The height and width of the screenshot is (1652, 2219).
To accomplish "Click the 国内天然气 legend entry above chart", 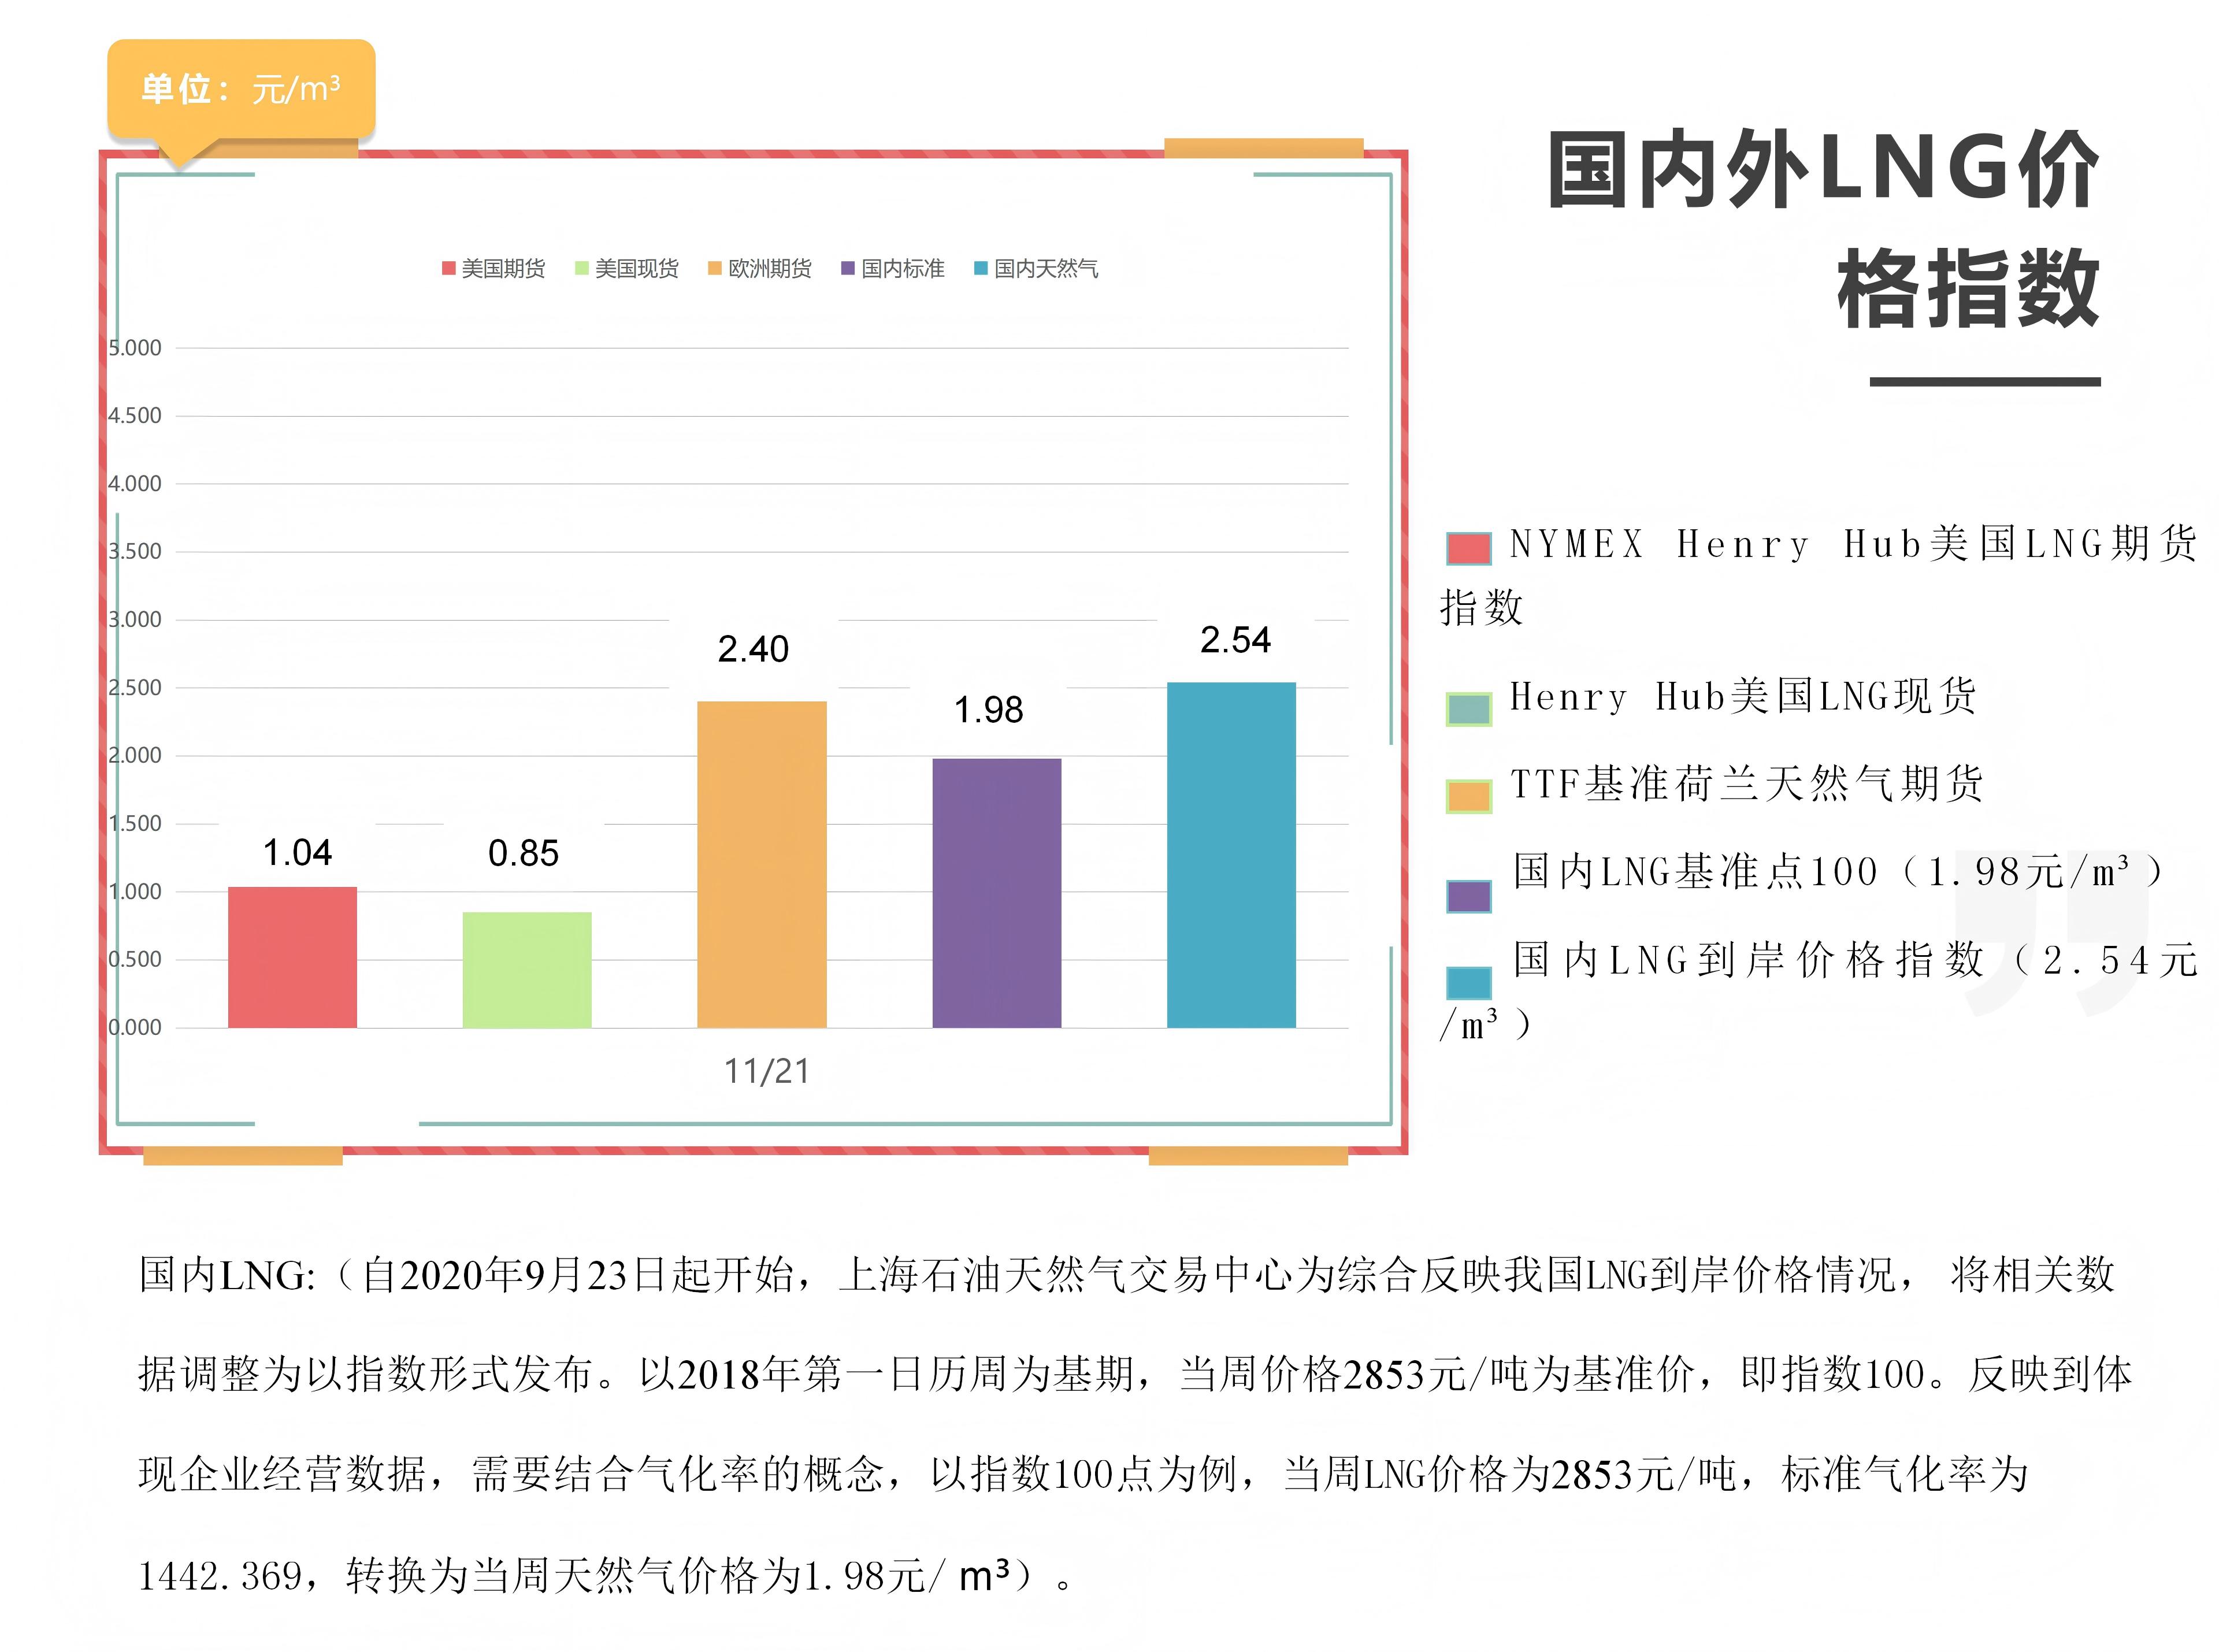I will point(1036,268).
